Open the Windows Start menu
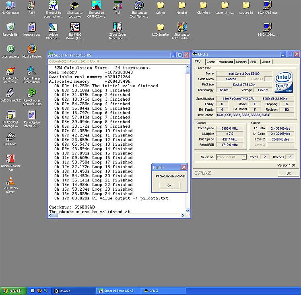This screenshot has width=301, height=295. pos(13,291)
